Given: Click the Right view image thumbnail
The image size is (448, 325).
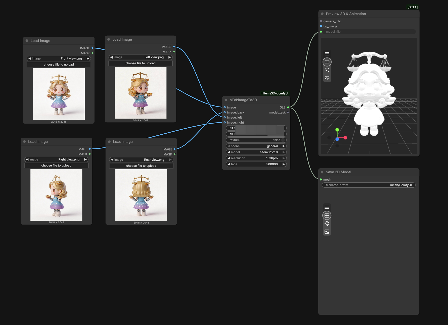Looking at the screenshot, I should pos(56,195).
